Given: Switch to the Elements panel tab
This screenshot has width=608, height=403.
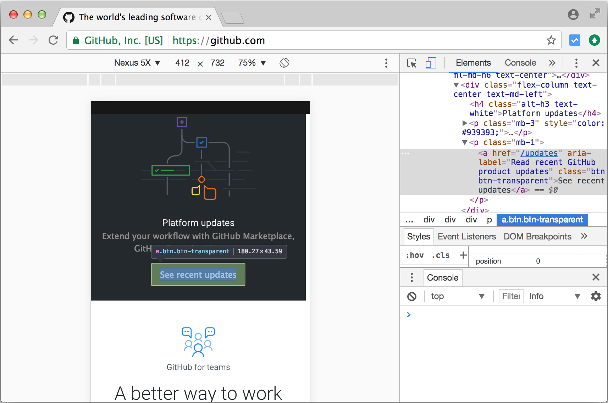Looking at the screenshot, I should [x=473, y=63].
